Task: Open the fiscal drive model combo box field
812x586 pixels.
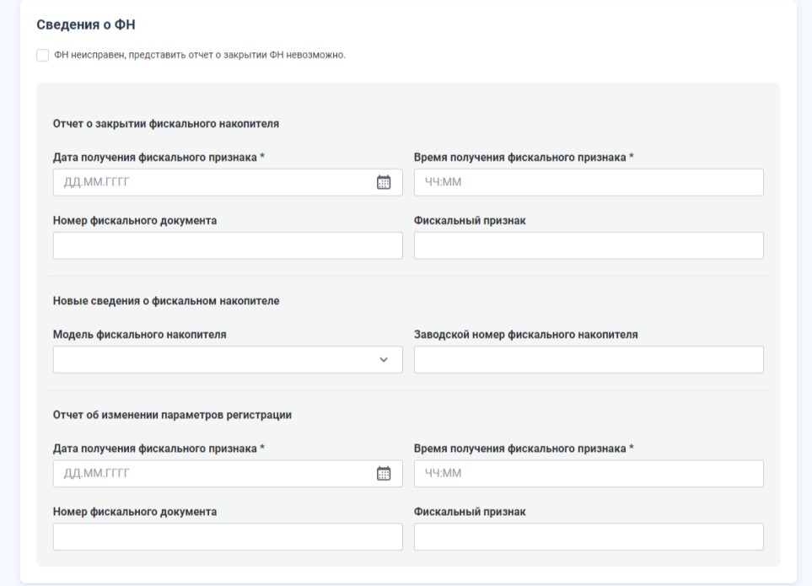Action: [x=228, y=359]
